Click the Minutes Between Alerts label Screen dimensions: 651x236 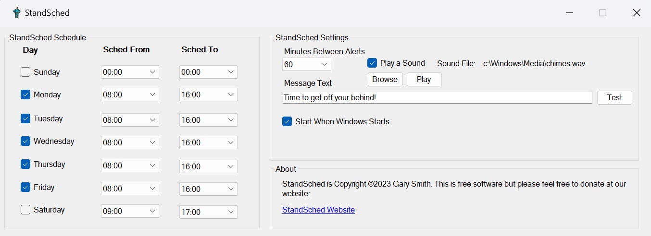[325, 51]
